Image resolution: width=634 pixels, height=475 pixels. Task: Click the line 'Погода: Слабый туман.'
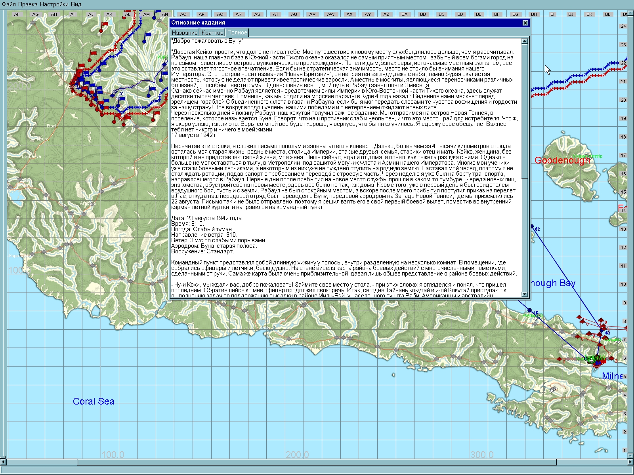click(x=202, y=229)
